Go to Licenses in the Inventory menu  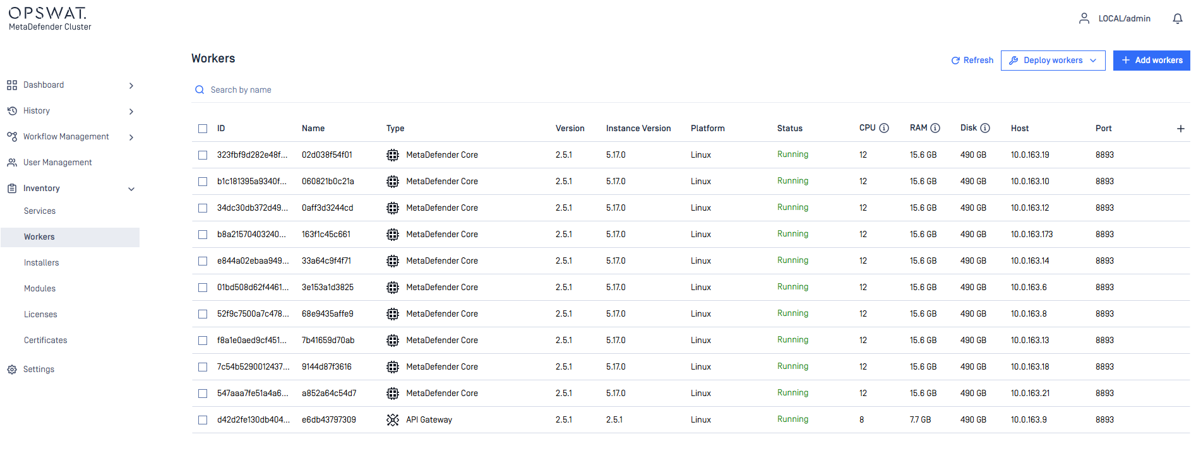[x=40, y=315]
